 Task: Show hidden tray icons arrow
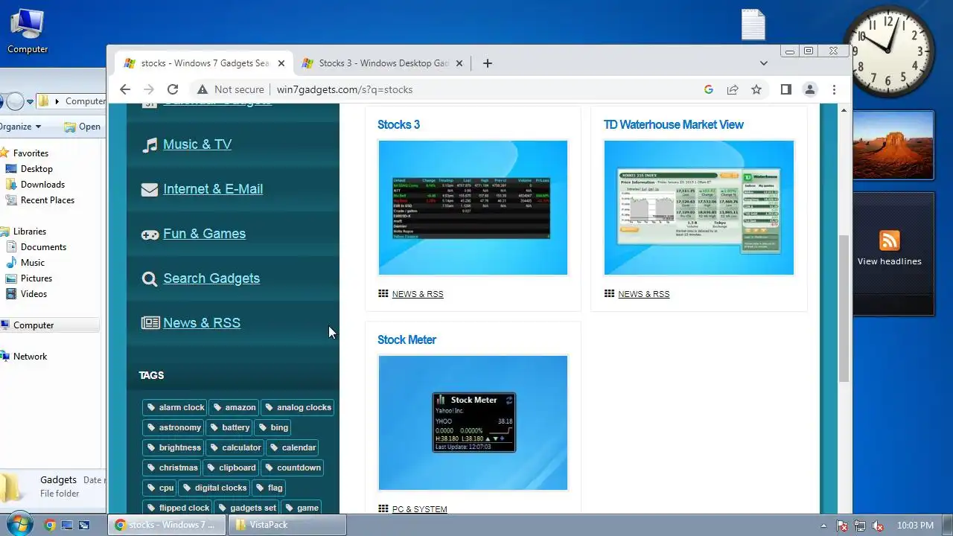click(823, 526)
